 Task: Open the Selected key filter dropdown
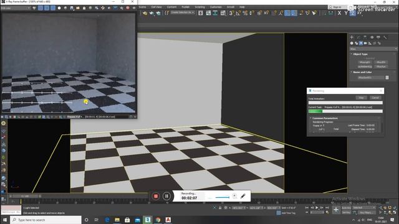click(363, 208)
